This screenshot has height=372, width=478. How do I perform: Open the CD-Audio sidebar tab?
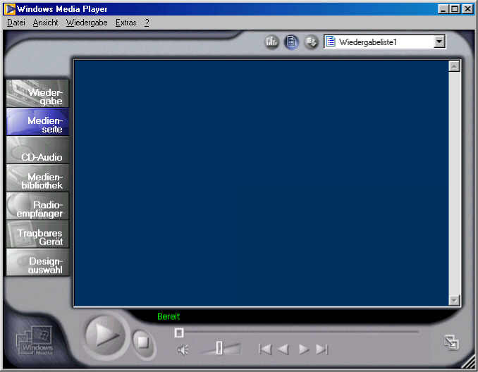[x=38, y=150]
